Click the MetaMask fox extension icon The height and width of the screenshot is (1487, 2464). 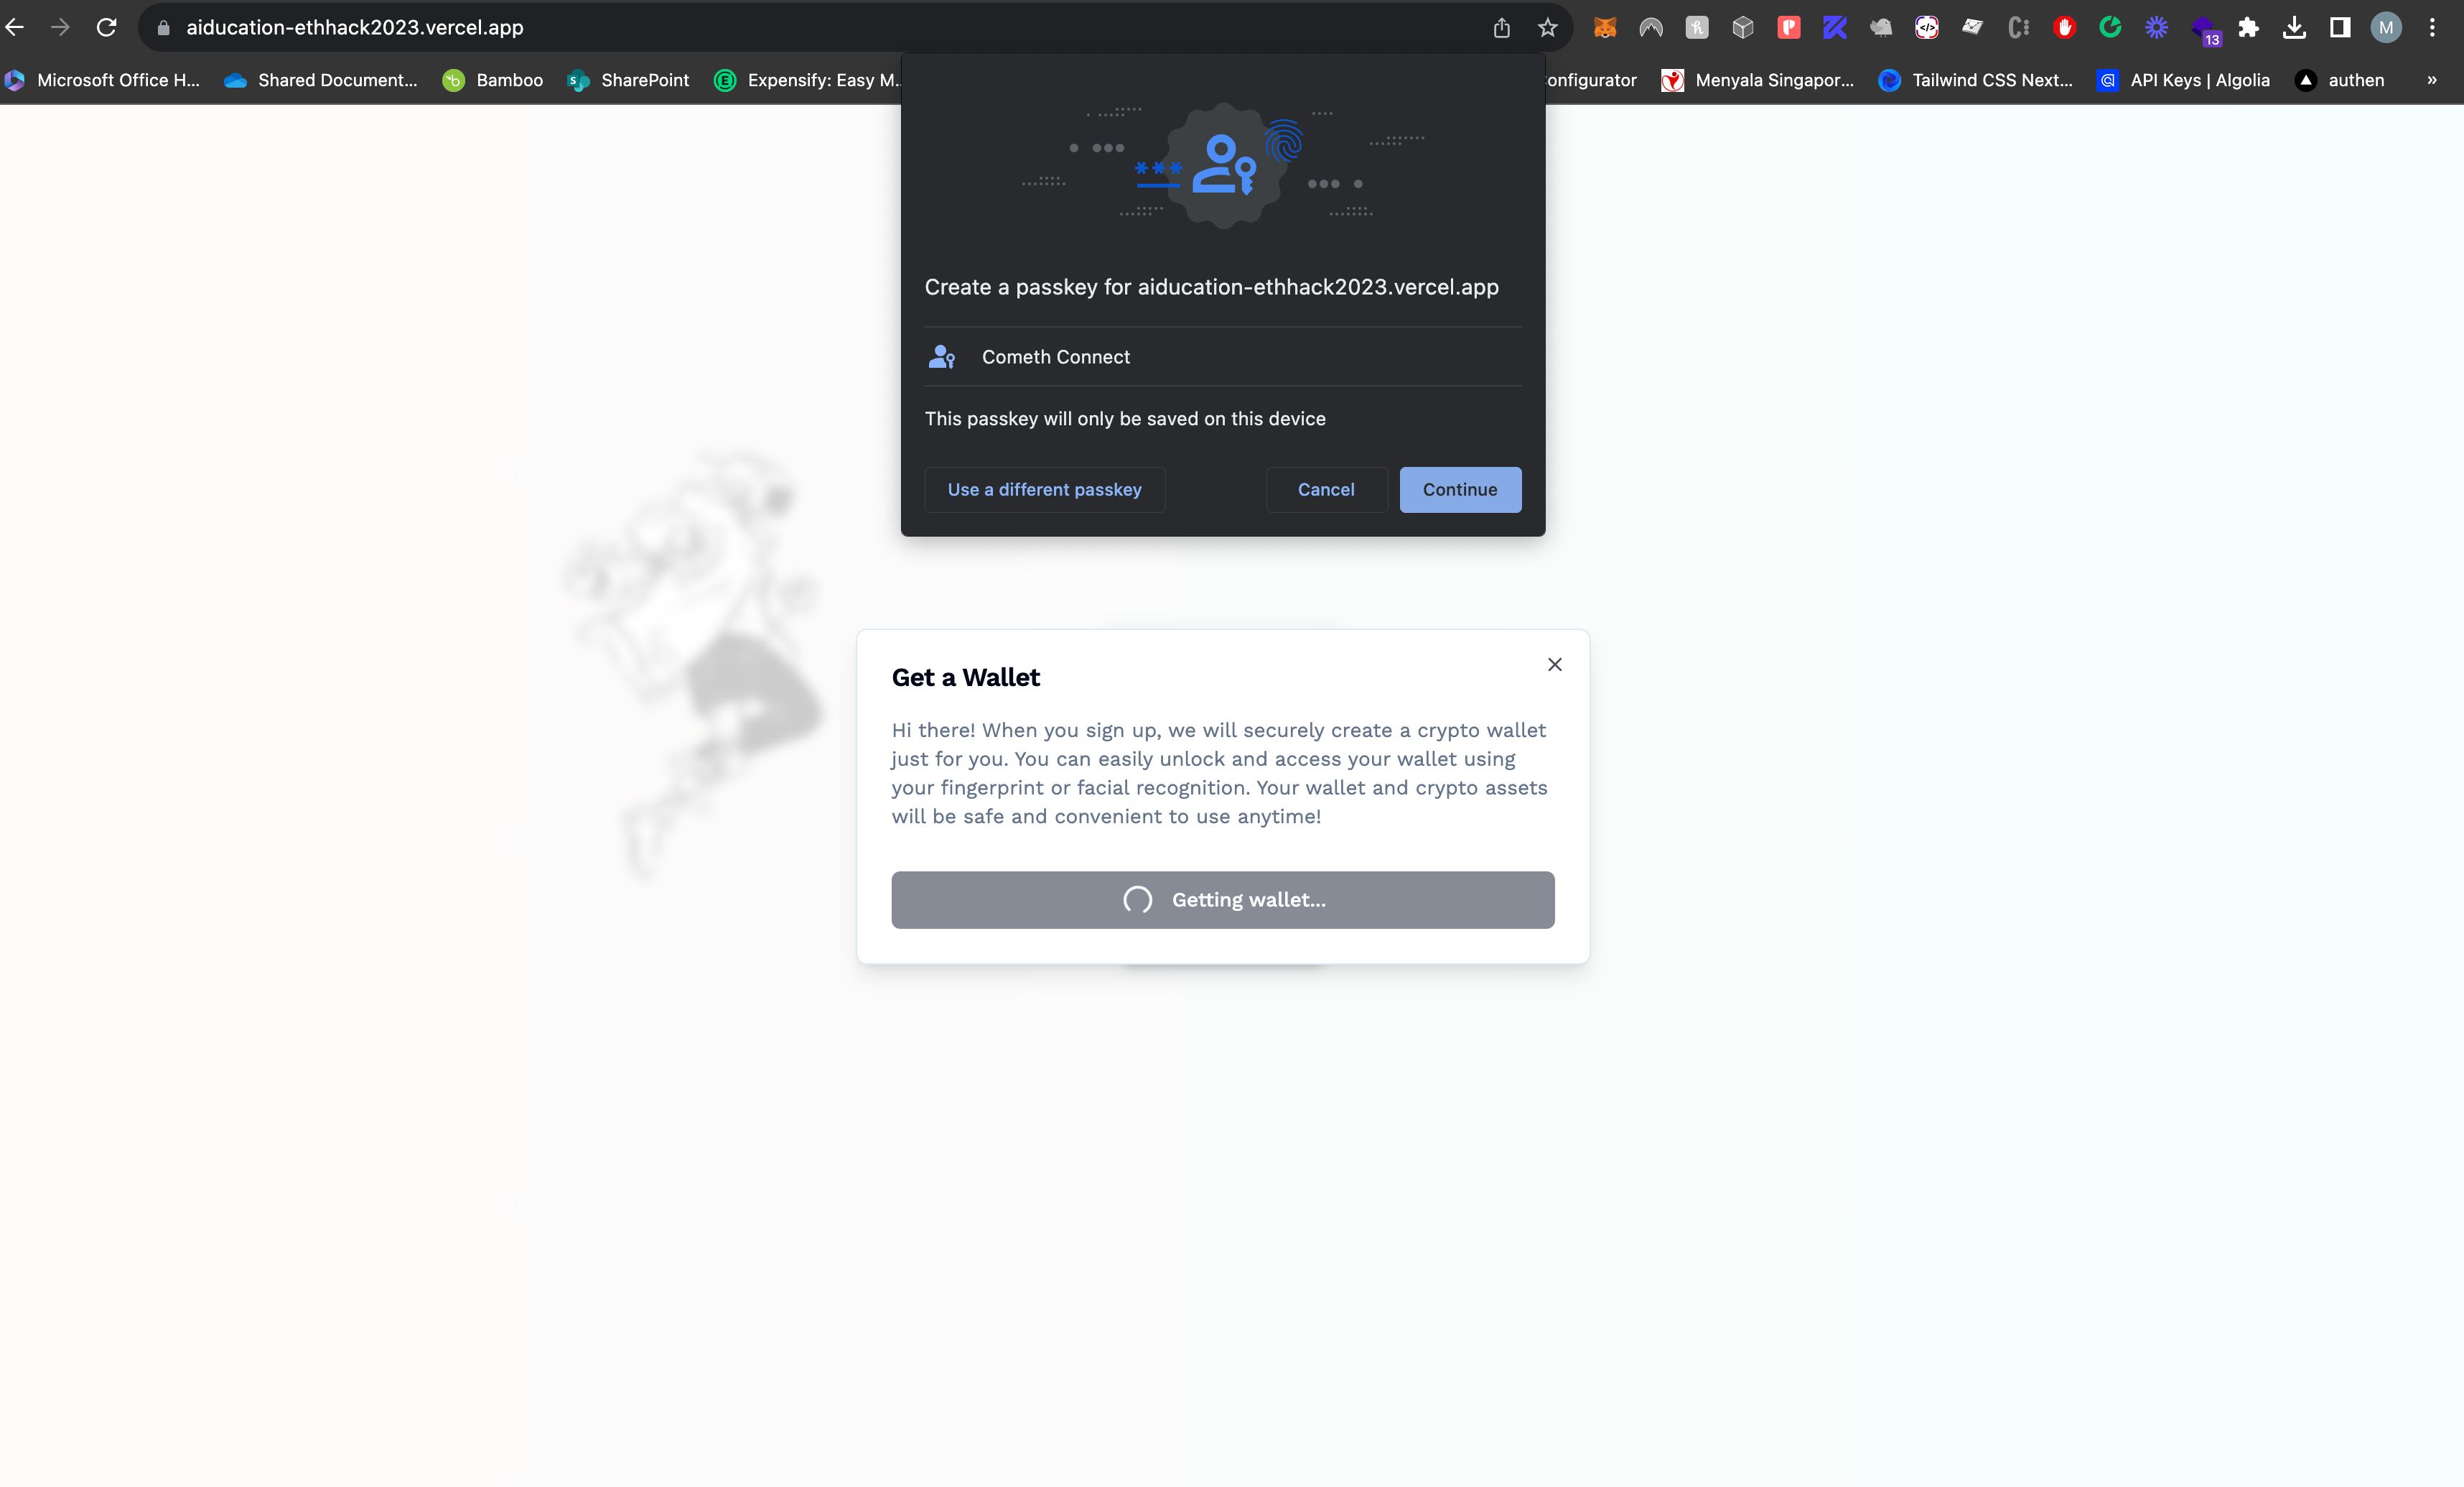tap(1607, 27)
